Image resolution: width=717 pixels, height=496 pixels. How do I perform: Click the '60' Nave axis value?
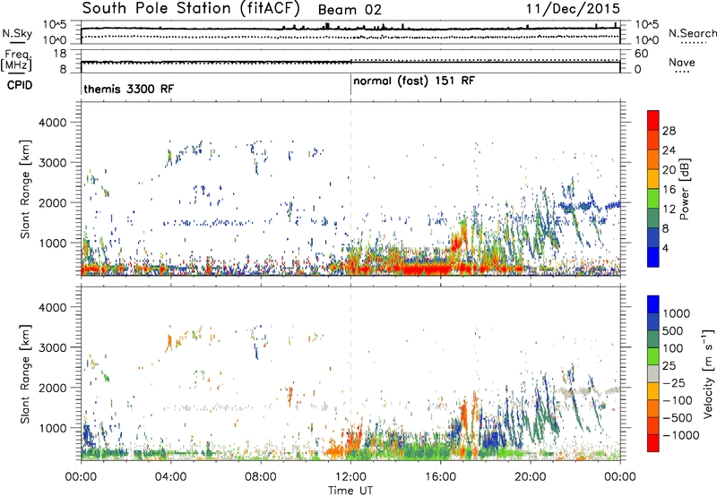pos(641,54)
